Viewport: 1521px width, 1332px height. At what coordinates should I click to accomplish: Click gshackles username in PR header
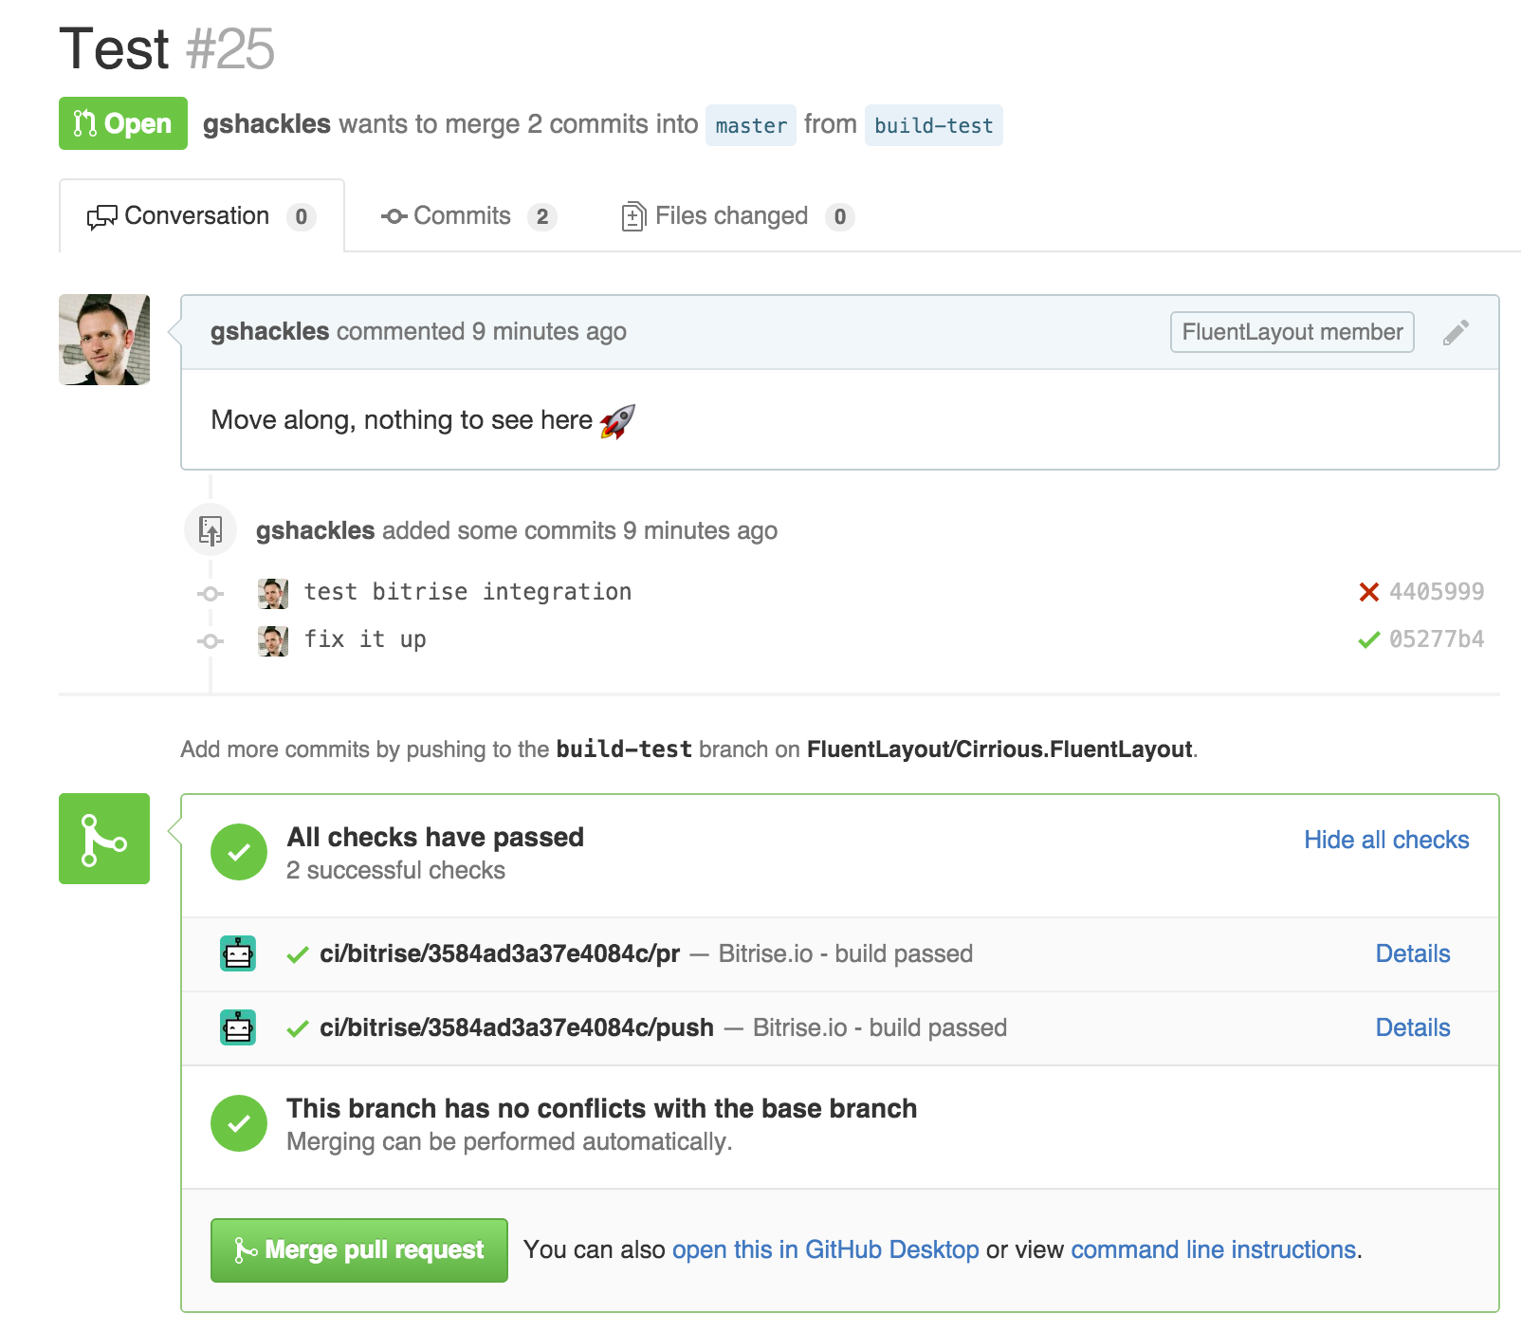[266, 124]
